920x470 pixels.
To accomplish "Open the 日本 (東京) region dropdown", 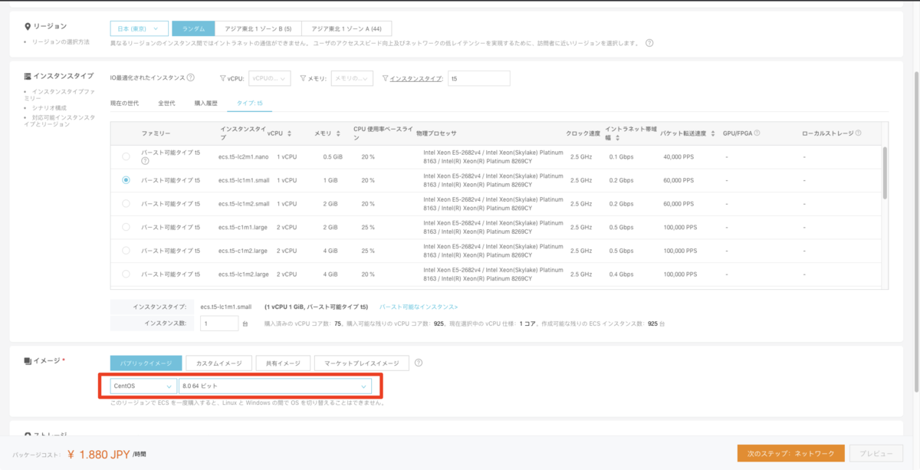I will tap(139, 28).
